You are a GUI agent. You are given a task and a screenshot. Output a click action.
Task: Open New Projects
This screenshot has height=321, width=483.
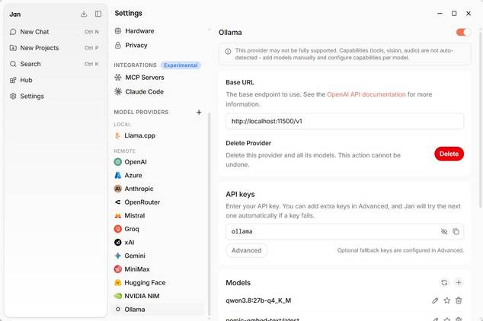coord(55,48)
